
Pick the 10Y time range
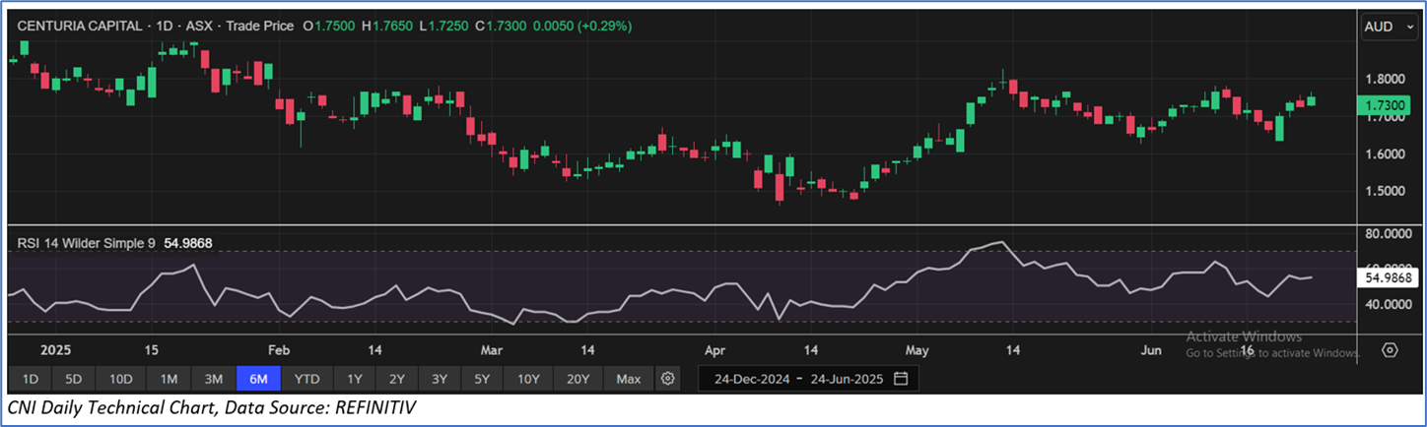(528, 379)
